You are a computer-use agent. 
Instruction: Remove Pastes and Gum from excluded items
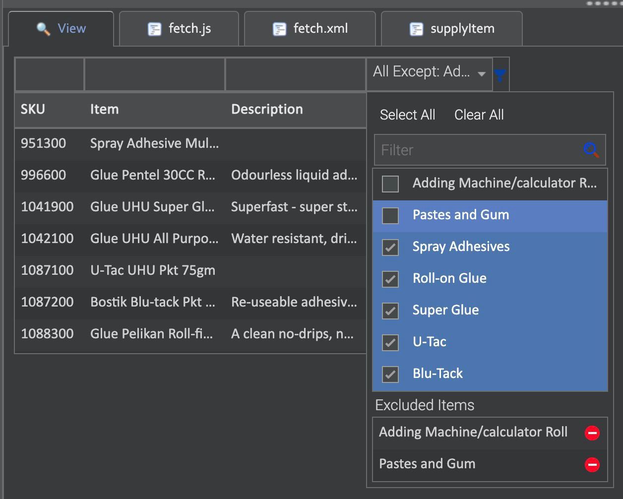(592, 465)
